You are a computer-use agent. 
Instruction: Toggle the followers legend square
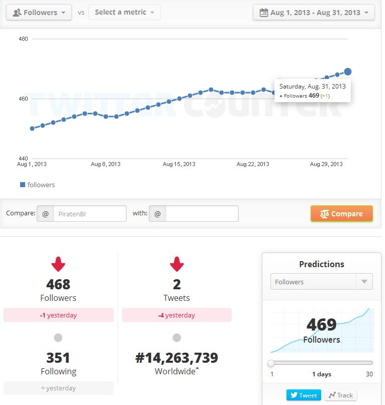pos(23,185)
